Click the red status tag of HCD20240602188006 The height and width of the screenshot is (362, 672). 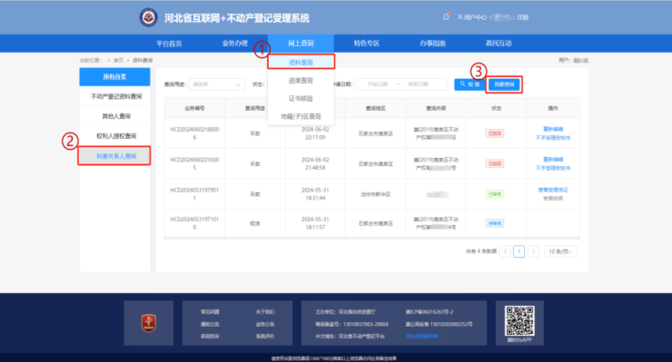pos(495,133)
